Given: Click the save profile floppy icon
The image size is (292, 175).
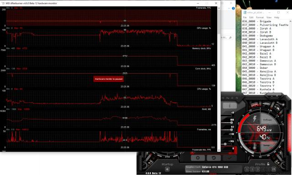Looking at the screenshot, I should point(274,169).
